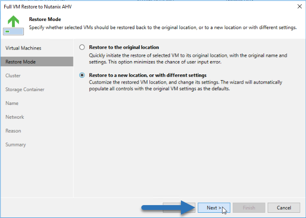Open the Name wizard step
This screenshot has width=306, height=218.
click(x=12, y=103)
